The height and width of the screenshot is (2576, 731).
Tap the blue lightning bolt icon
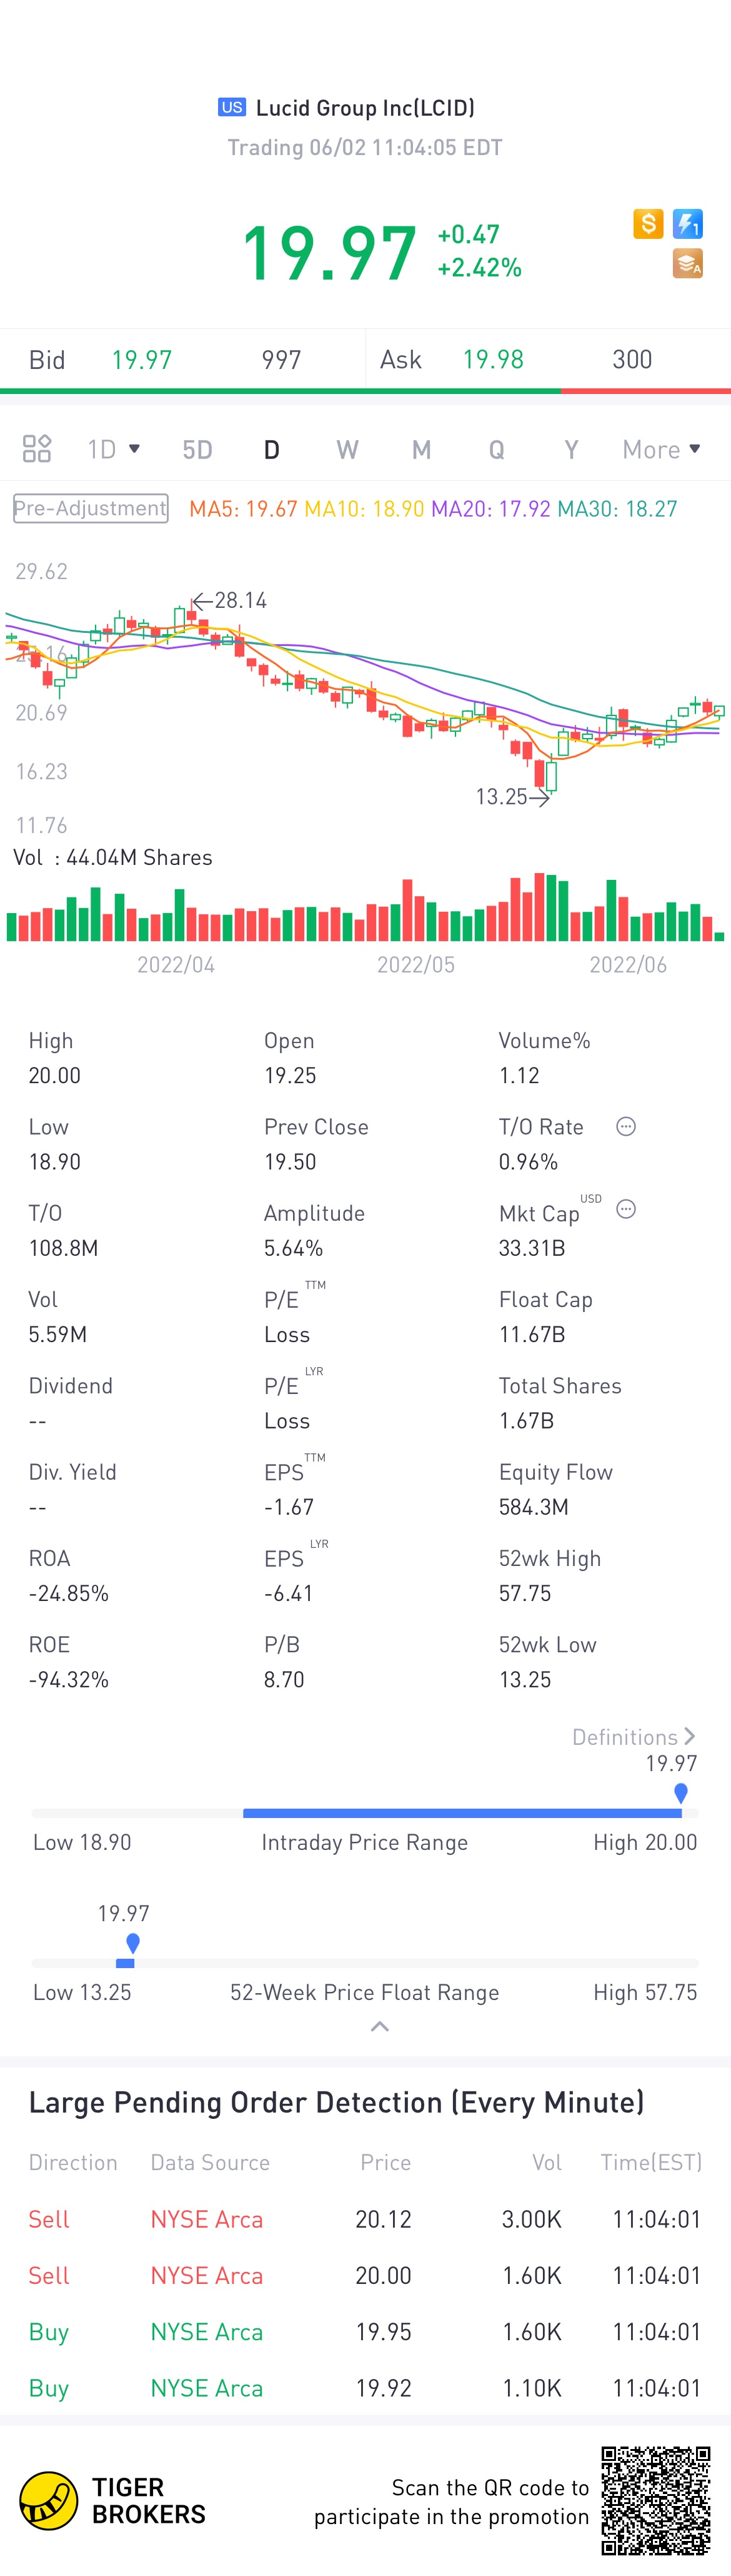point(688,223)
